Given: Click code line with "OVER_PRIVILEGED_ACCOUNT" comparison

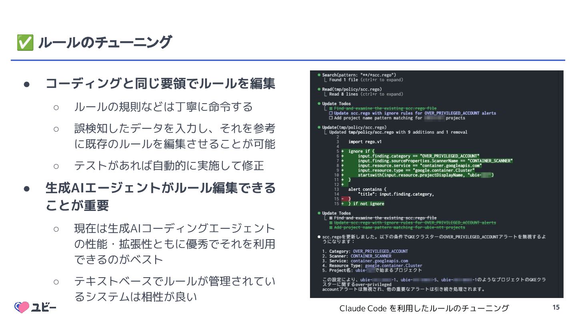Looking at the screenshot, I should tap(418, 156).
